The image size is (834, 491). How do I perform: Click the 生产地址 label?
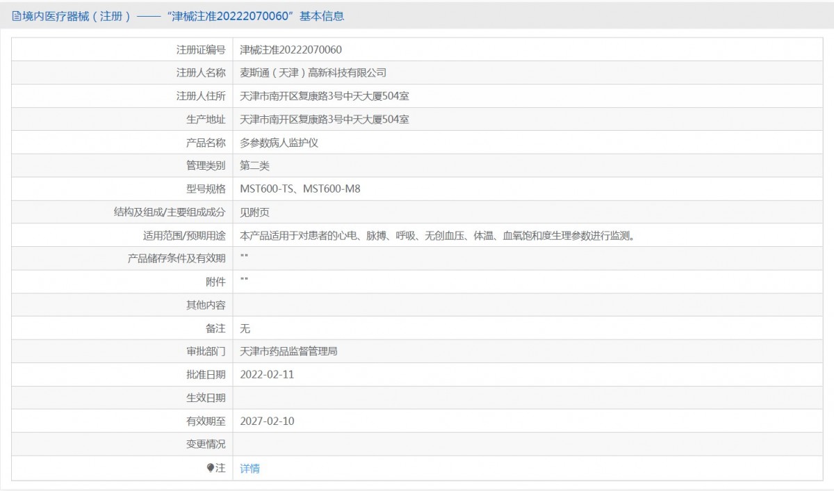(x=206, y=119)
